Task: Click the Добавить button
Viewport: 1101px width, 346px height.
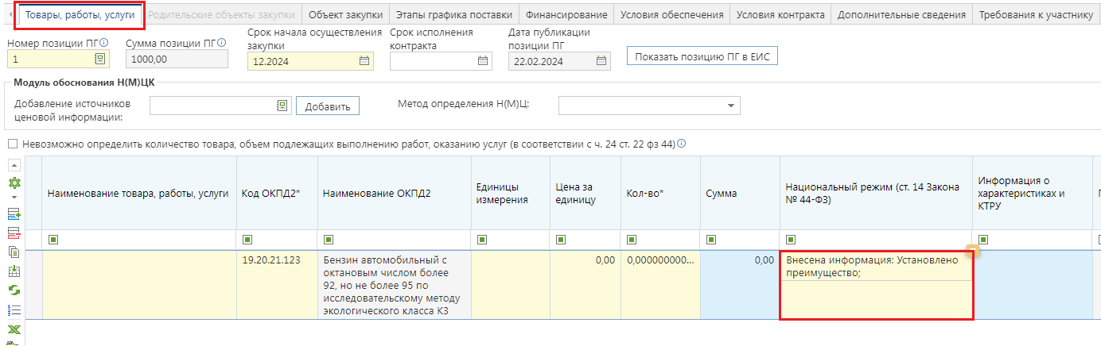Action: pyautogui.click(x=328, y=106)
